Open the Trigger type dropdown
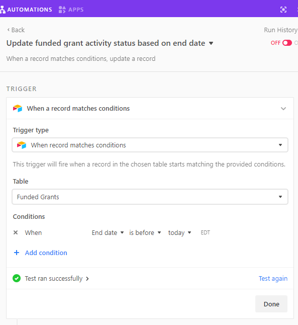 click(150, 145)
